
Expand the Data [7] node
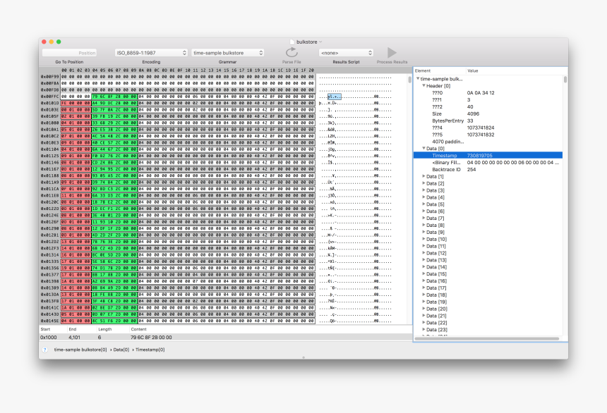click(x=424, y=218)
